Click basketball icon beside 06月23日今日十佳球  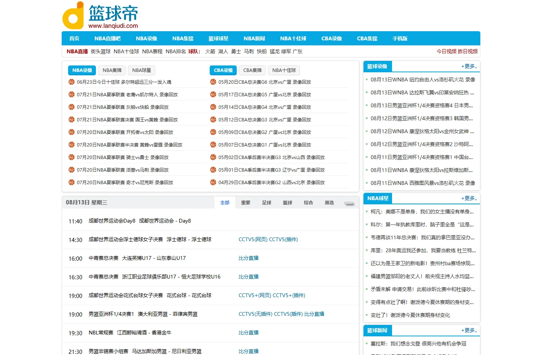tap(72, 82)
